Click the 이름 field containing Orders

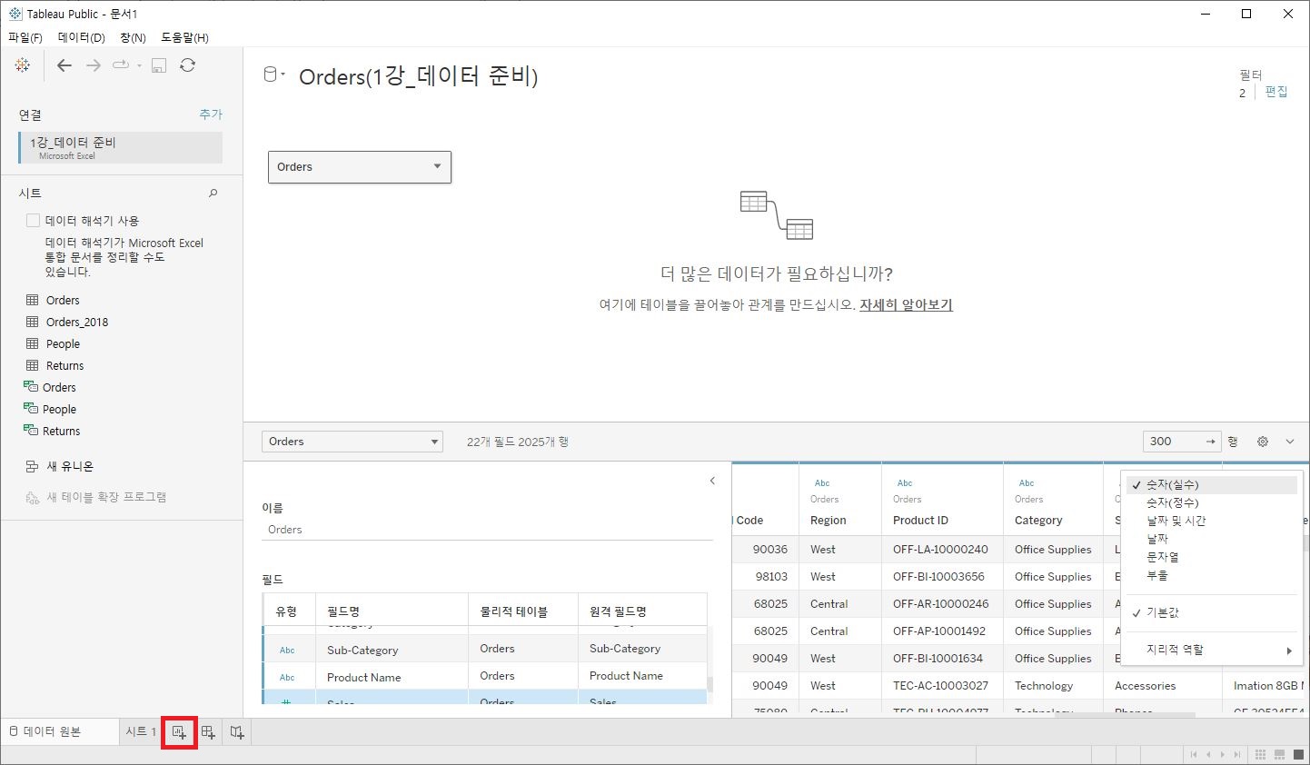(487, 530)
